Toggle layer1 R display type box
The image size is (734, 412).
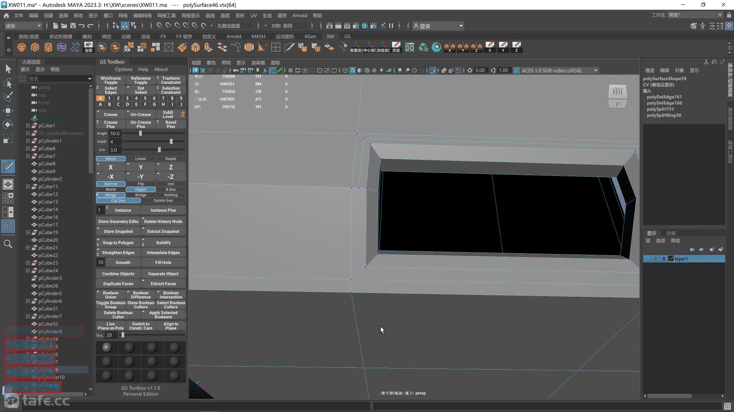tap(664, 259)
